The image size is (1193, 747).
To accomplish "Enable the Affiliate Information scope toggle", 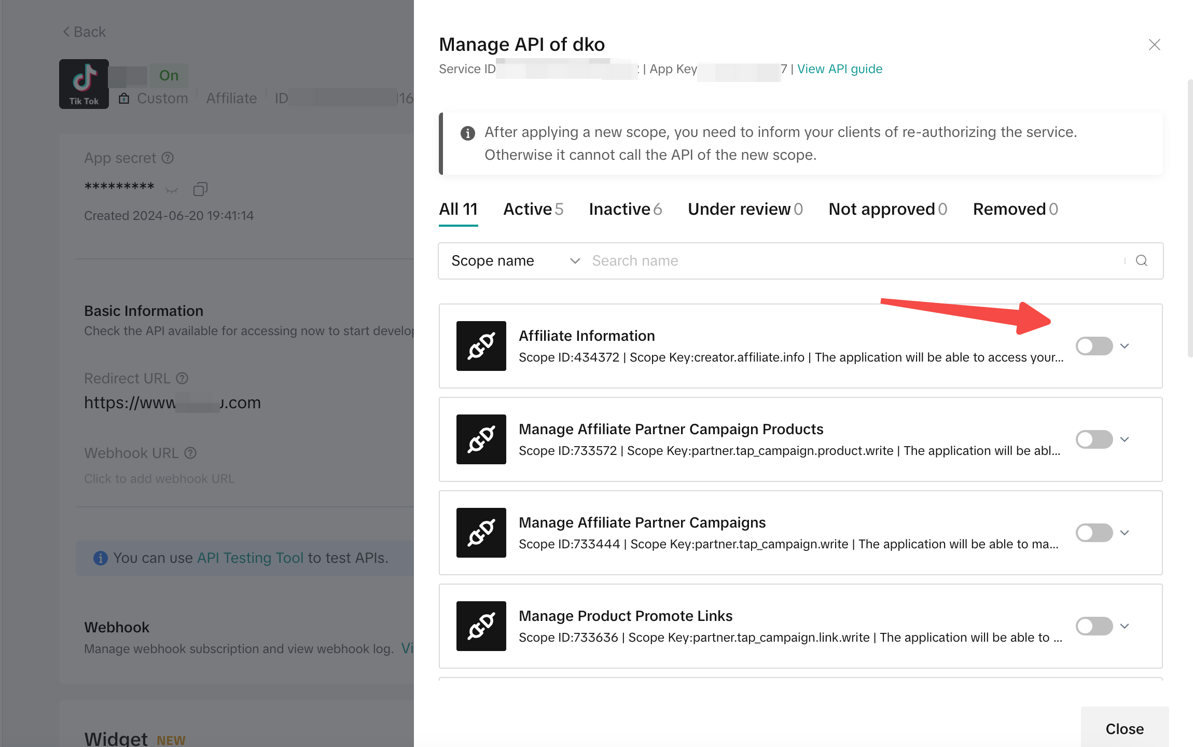I will click(1094, 346).
